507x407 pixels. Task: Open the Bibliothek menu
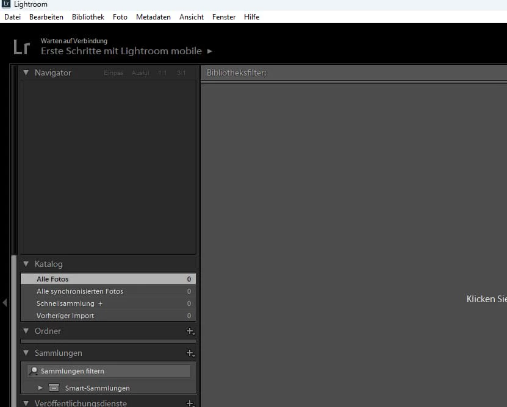pyautogui.click(x=88, y=17)
